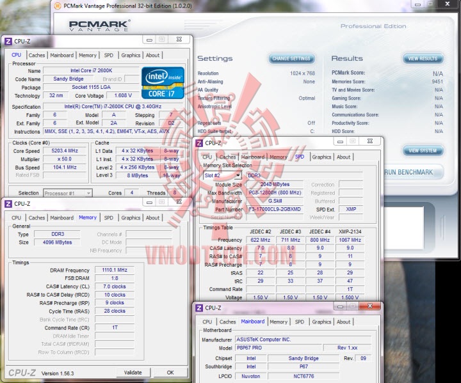The height and width of the screenshot is (383, 461).
Task: Click the Manufacturer field 'ASUSTeK Computer INC.'
Action: pyautogui.click(x=303, y=340)
